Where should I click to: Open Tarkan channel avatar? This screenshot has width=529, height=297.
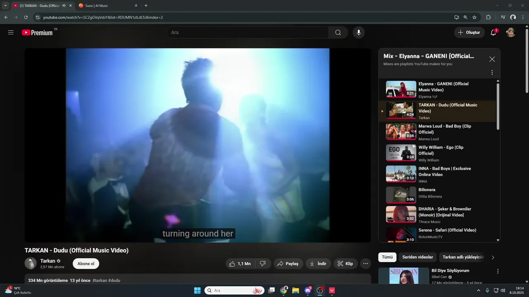pos(31,264)
